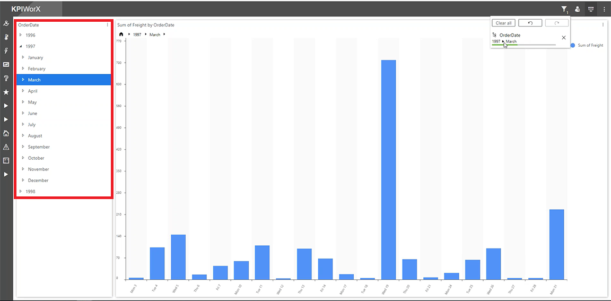Viewport: 611px width, 301px height.
Task: Expand the 1998 year arrow
Action: [21, 191]
